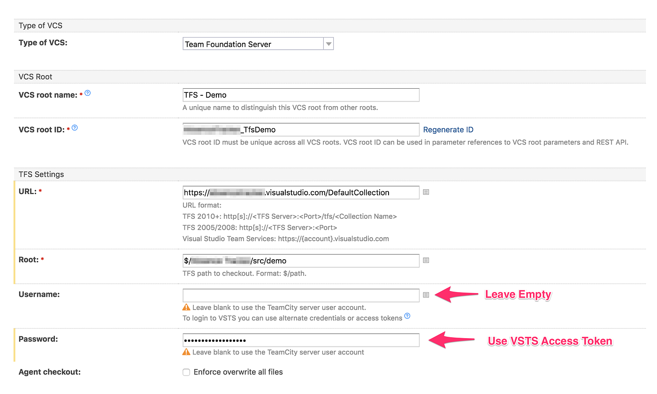Click warning icon under Password field

pyautogui.click(x=186, y=351)
